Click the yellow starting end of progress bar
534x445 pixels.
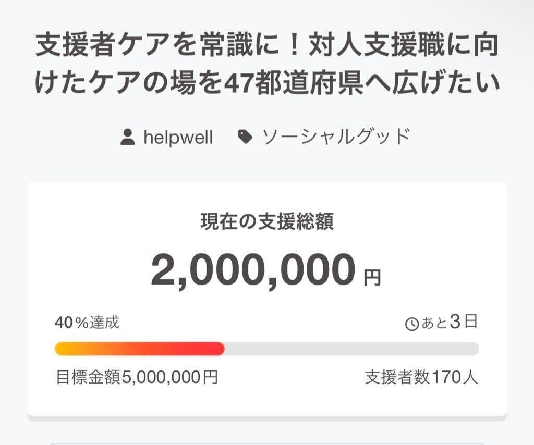point(62,349)
